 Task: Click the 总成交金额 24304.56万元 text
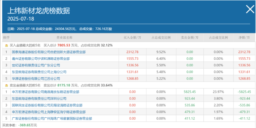56,29
